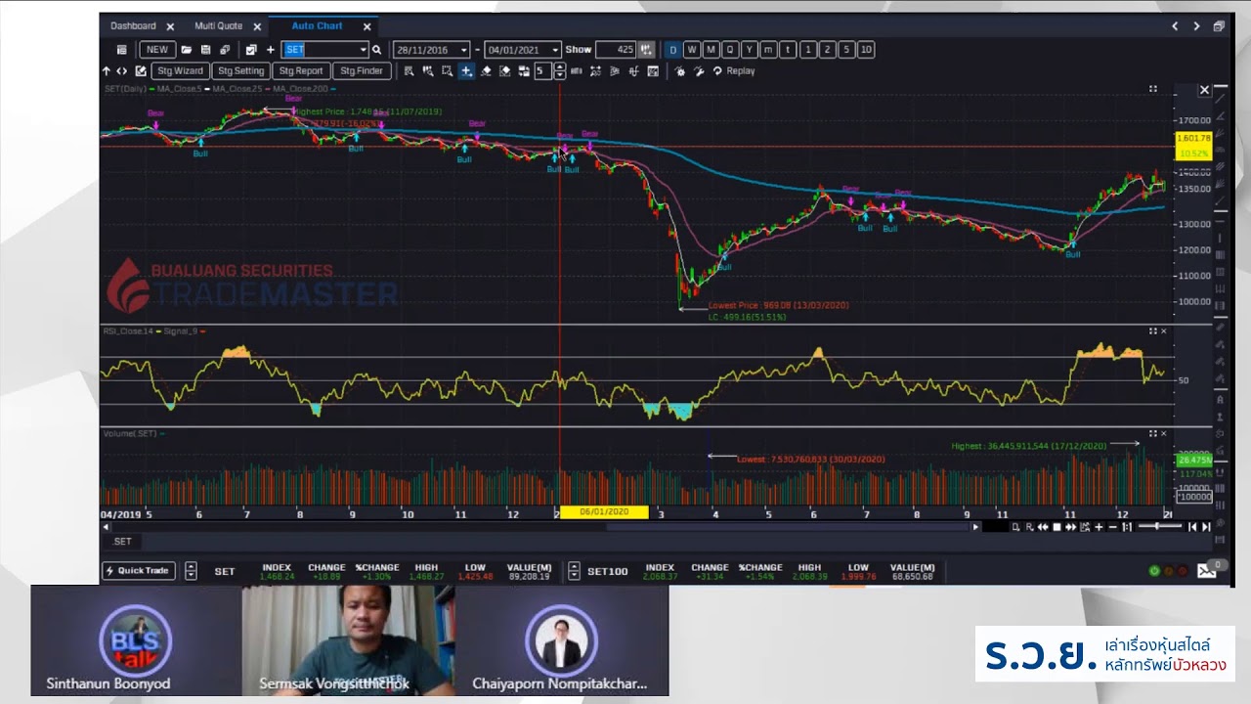Click the green connection status indicator
Image resolution: width=1251 pixels, height=704 pixels.
point(1154,571)
